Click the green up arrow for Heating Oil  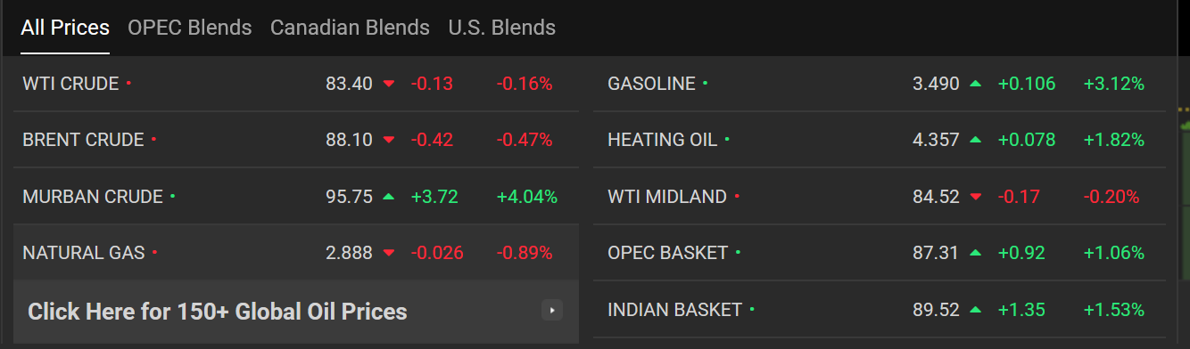pyautogui.click(x=975, y=140)
